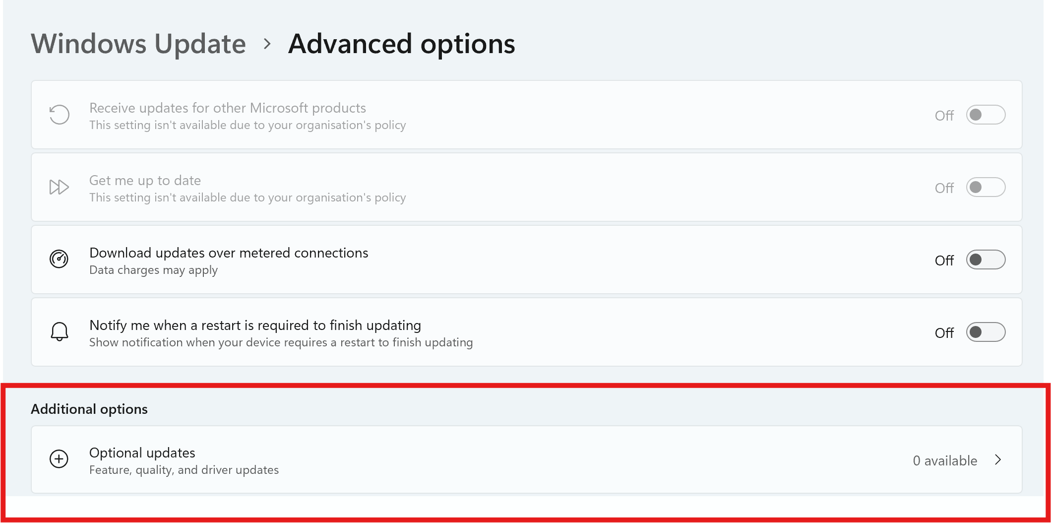
Task: Click the metered connection gauge icon
Action: [60, 259]
